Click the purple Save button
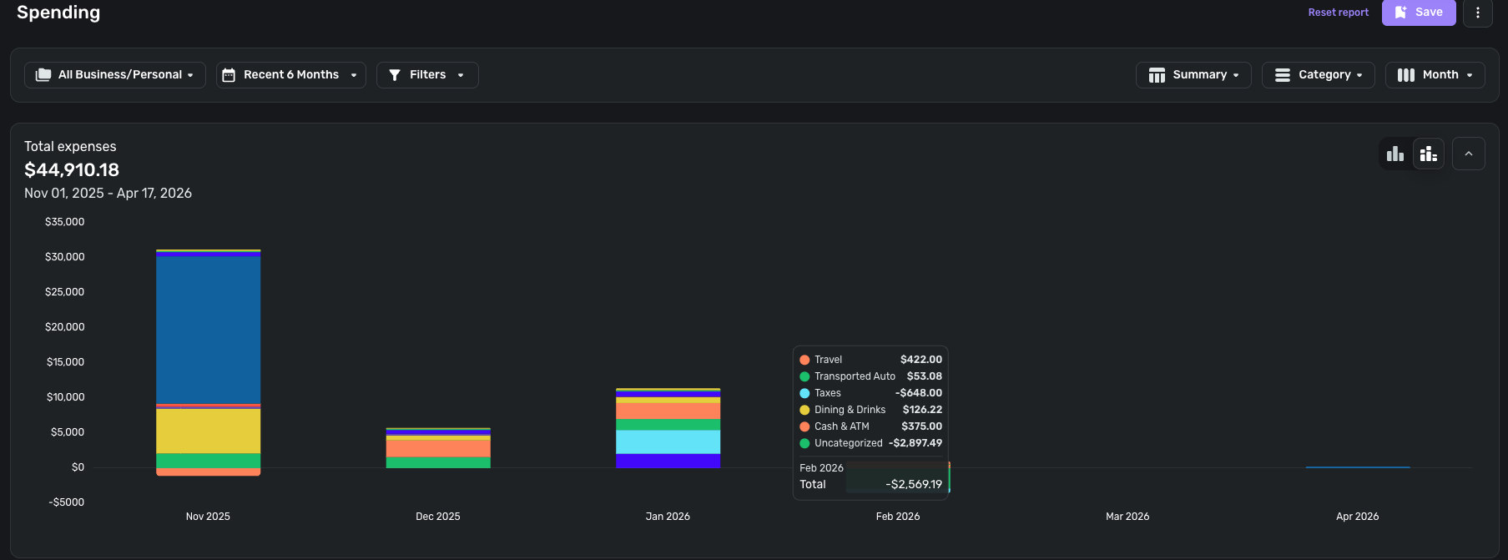The image size is (1508, 560). (x=1419, y=13)
